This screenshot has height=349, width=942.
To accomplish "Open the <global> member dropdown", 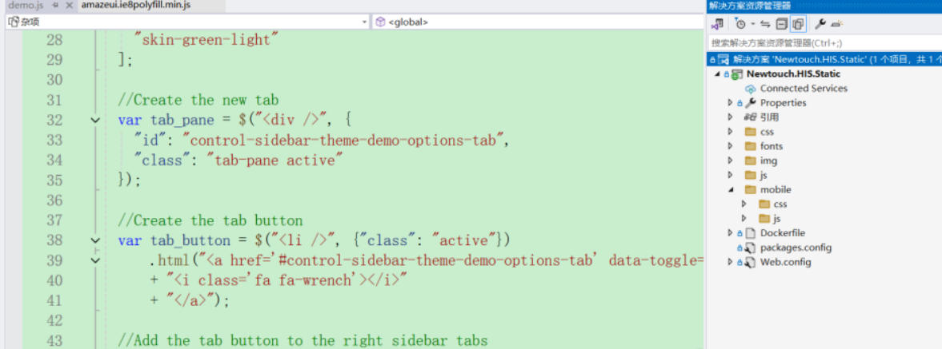I will coord(539,22).
